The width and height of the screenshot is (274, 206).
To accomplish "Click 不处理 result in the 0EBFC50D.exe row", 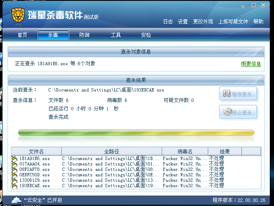I will tap(216, 175).
